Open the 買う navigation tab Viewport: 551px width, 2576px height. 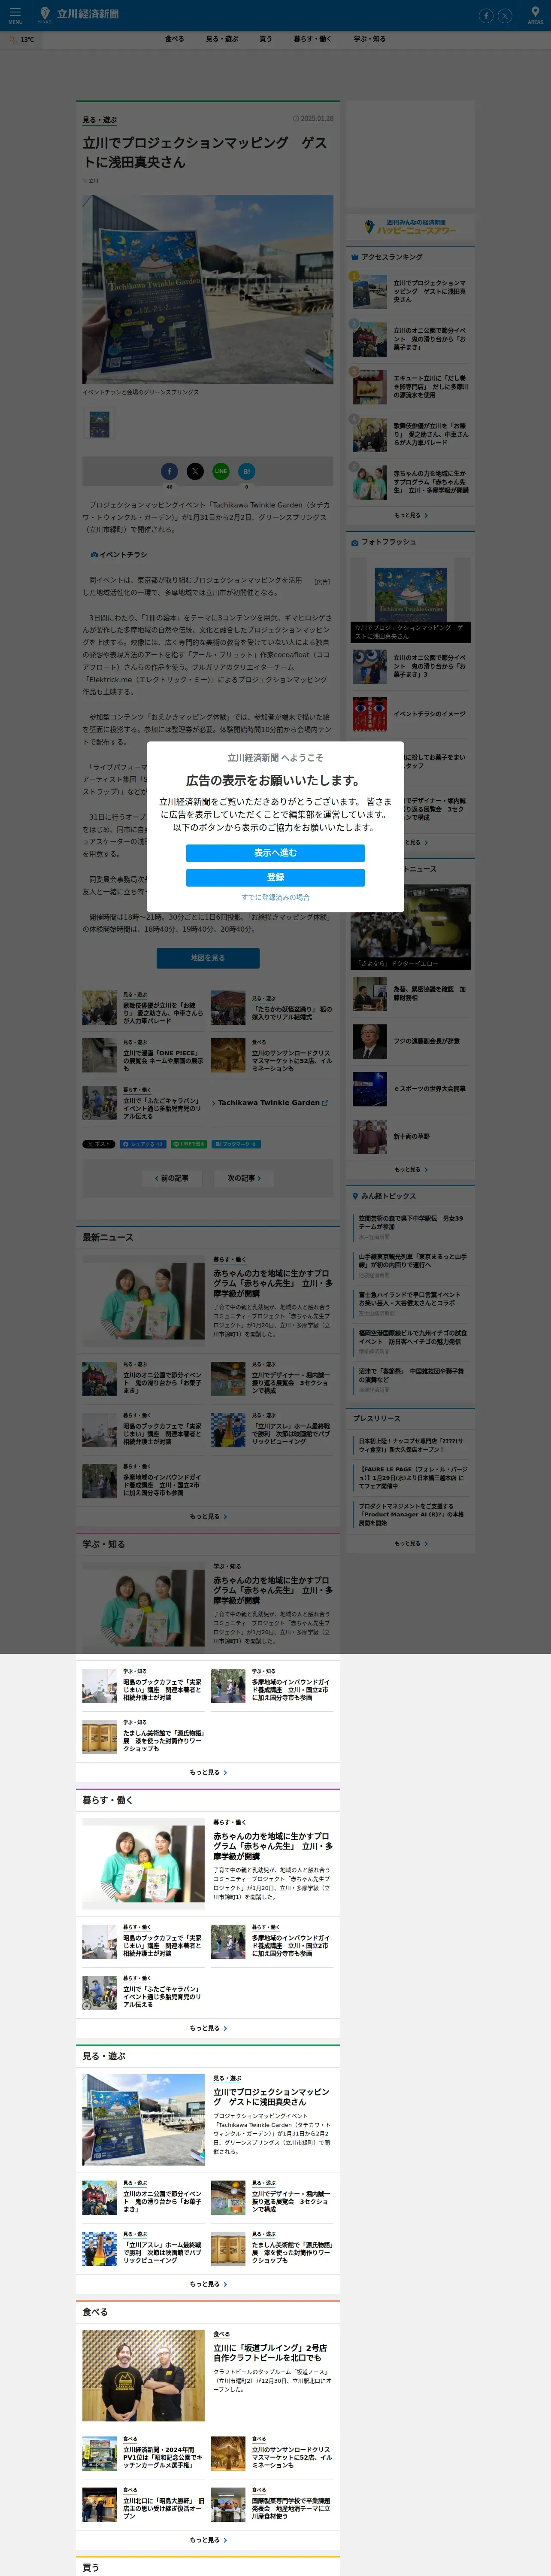[265, 39]
